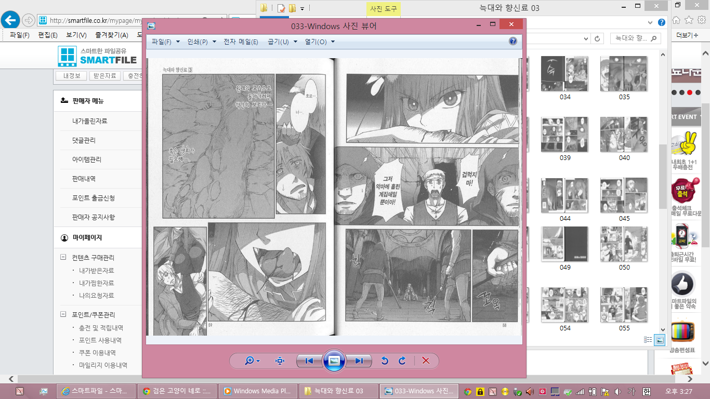Screen dimensions: 710x399
Task: Open the browser 보기(V) menu
Action: click(x=76, y=35)
